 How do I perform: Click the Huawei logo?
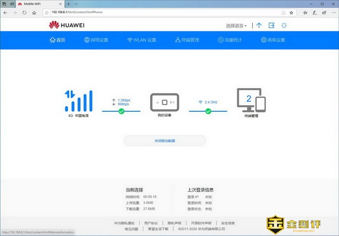click(x=67, y=25)
